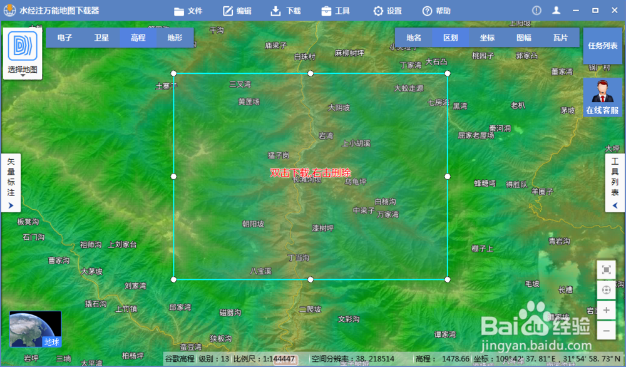
Task: Click the 大阴坡 place label
Action: [x=339, y=108]
